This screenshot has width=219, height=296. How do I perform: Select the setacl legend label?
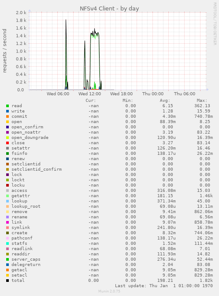click(19, 275)
